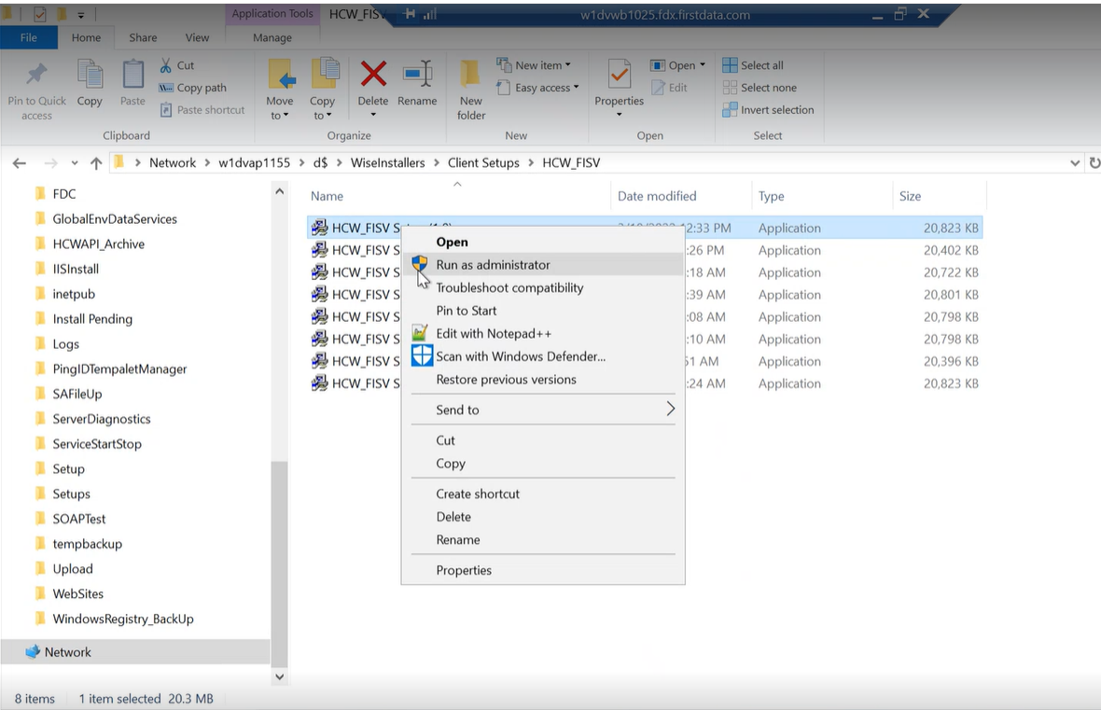Screen dimensions: 1101x710
Task: Click Invert selection in ribbon
Action: pyautogui.click(x=768, y=109)
